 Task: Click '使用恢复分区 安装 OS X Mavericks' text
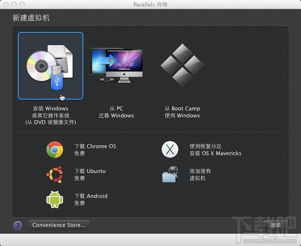[x=215, y=150]
